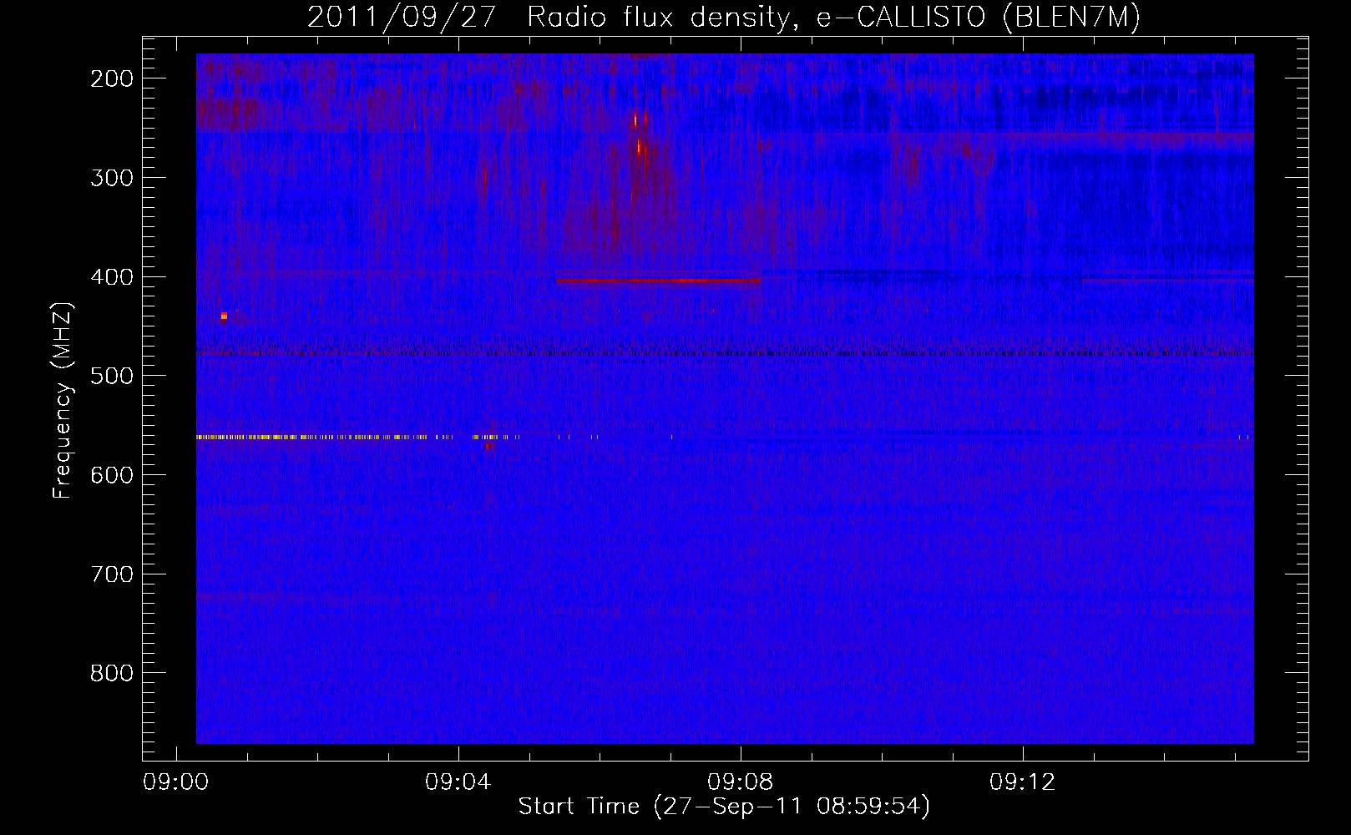Click the bright red horizontal band near 400 MHz
This screenshot has width=1351, height=835.
(659, 281)
